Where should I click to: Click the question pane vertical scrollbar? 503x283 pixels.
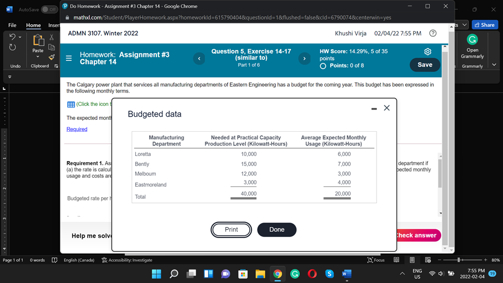[x=440, y=174]
